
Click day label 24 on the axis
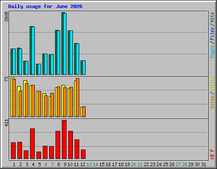pyautogui.click(x=159, y=164)
